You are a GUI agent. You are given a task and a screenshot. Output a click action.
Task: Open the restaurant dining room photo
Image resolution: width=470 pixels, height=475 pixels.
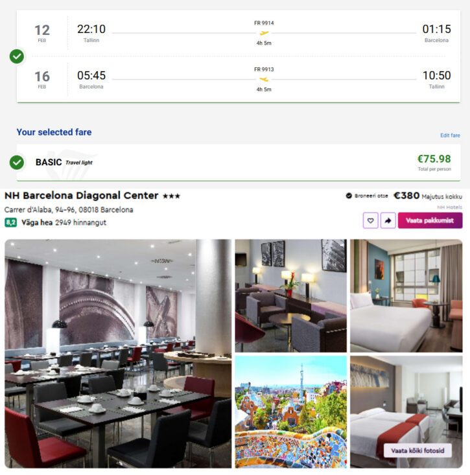(118, 354)
